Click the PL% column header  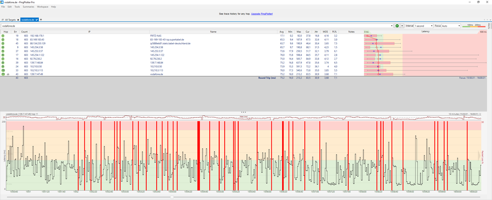pyautogui.click(x=334, y=32)
